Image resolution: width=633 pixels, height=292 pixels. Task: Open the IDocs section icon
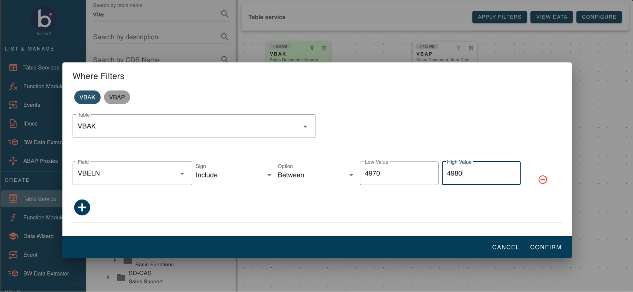coord(13,124)
